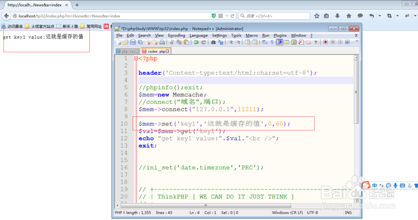
Task: Open the Language menu
Action: coord(198,35)
